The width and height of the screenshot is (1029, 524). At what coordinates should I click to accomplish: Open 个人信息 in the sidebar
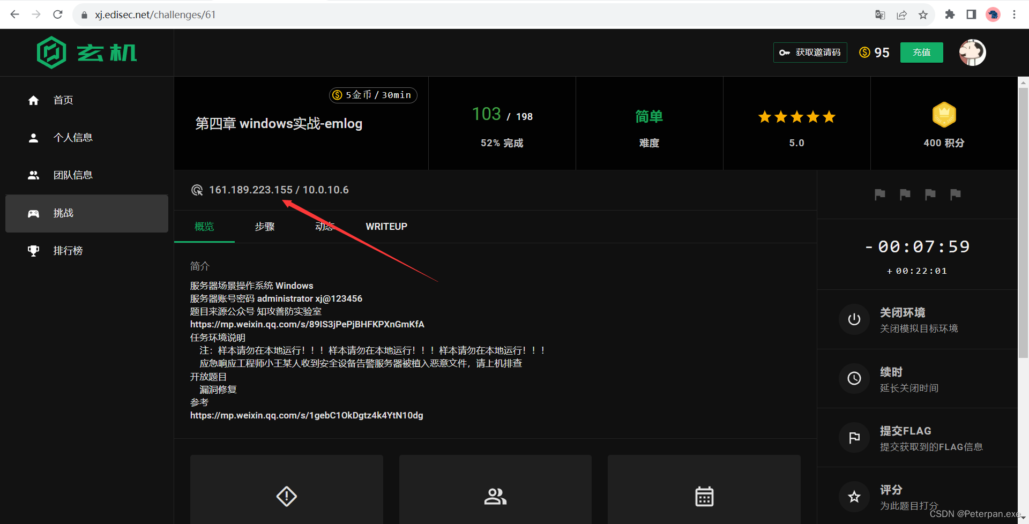point(87,138)
